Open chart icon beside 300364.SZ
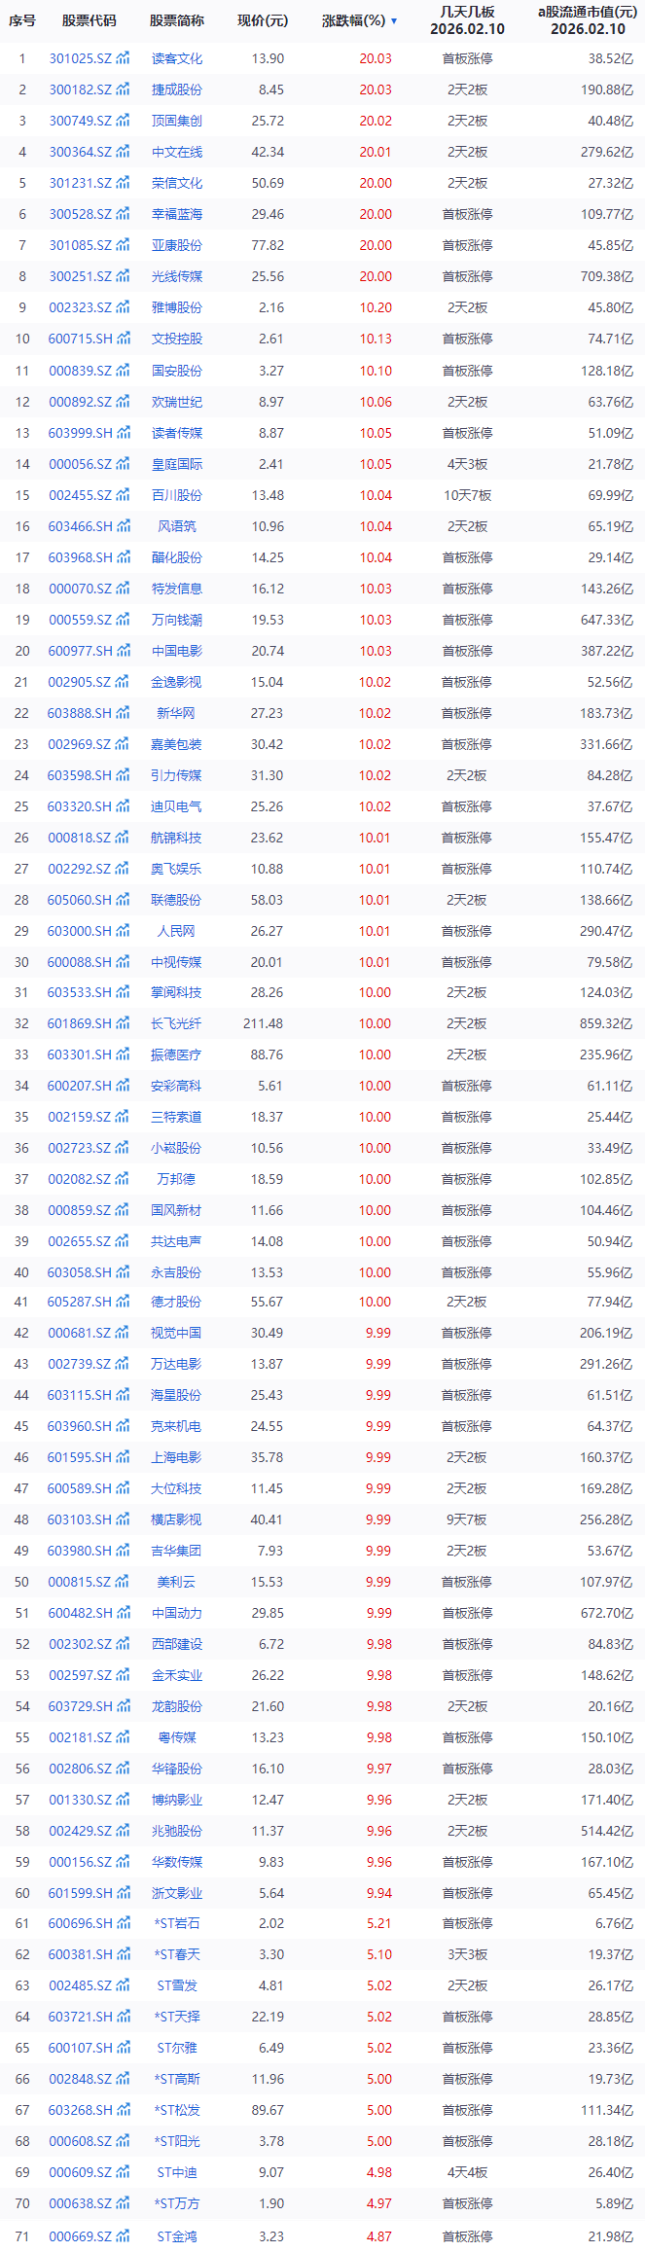Viewport: 645px width, 2252px height. pos(123,152)
